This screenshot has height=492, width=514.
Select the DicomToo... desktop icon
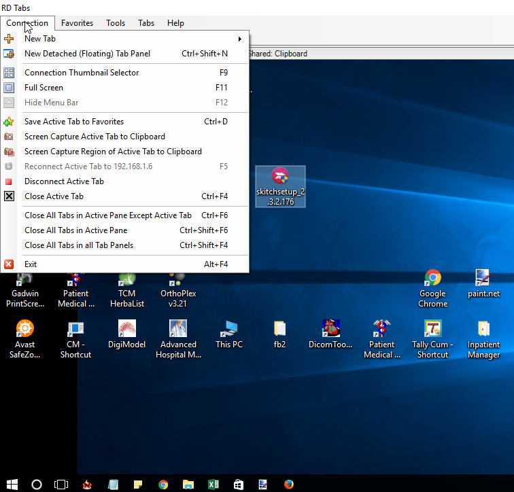pos(330,334)
